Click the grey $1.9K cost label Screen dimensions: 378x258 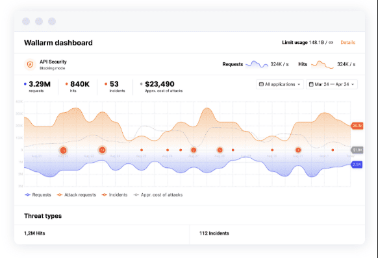pyautogui.click(x=357, y=150)
